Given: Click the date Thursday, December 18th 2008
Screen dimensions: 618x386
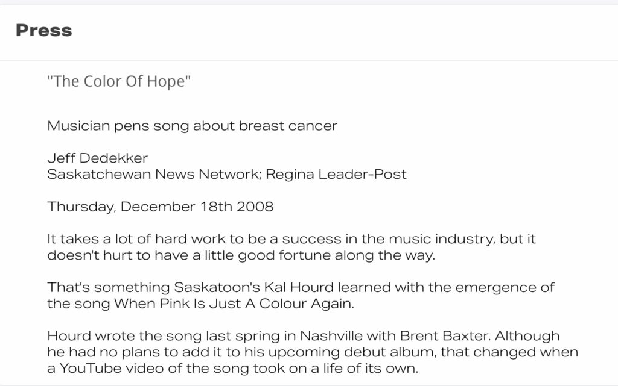Looking at the screenshot, I should (160, 207).
